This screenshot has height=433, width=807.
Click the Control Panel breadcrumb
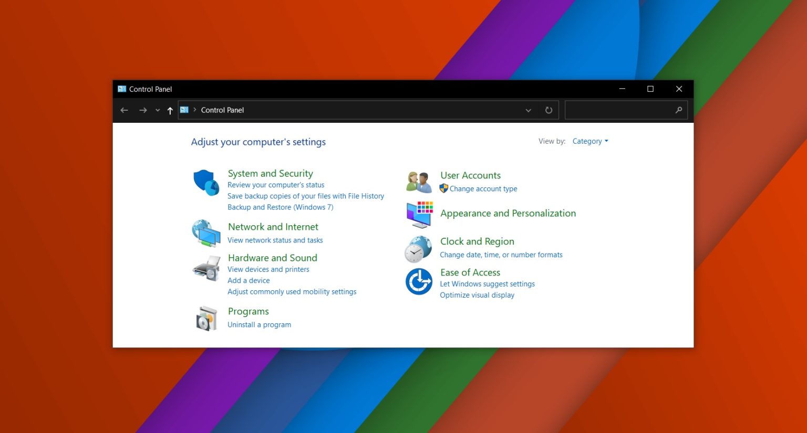[222, 110]
